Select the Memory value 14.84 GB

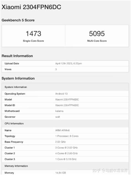61,173
